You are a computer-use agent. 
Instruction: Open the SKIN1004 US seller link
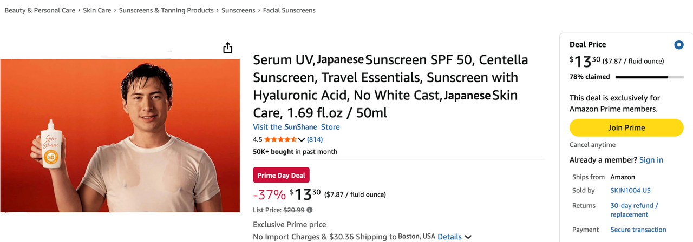(630, 190)
